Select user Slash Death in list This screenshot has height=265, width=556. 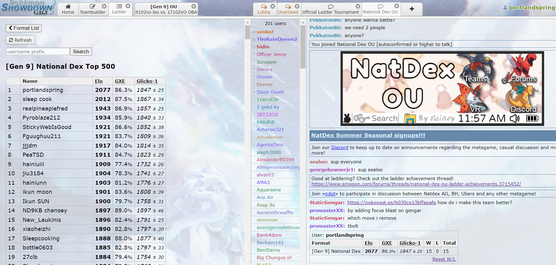tap(275, 92)
